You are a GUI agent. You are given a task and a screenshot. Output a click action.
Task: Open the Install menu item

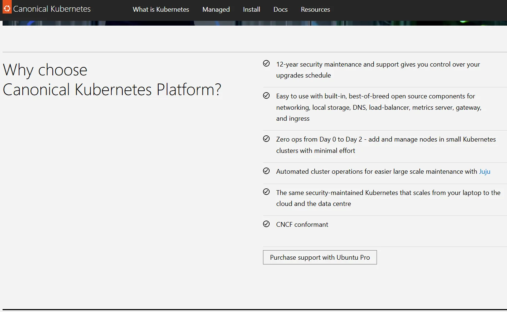[252, 10]
